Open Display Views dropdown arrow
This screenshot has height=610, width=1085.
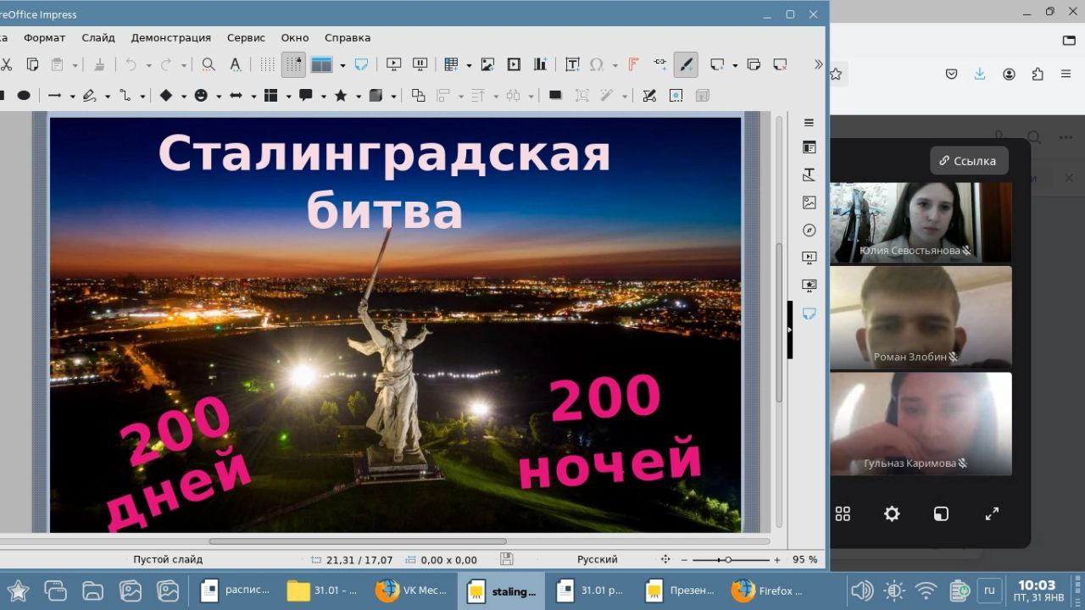coord(342,65)
